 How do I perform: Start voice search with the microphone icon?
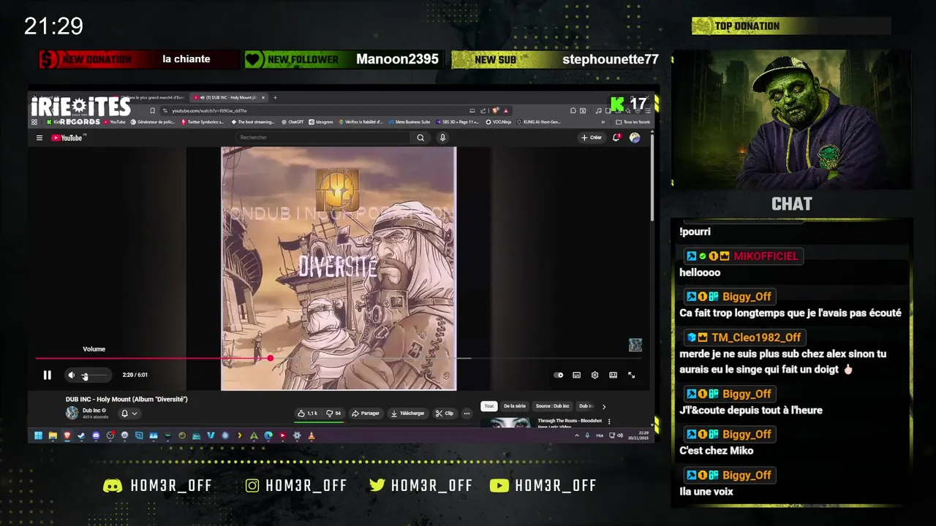click(442, 137)
